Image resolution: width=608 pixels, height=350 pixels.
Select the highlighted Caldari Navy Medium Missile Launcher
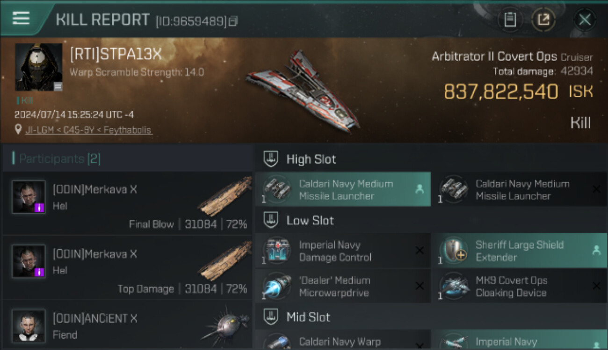[343, 190]
